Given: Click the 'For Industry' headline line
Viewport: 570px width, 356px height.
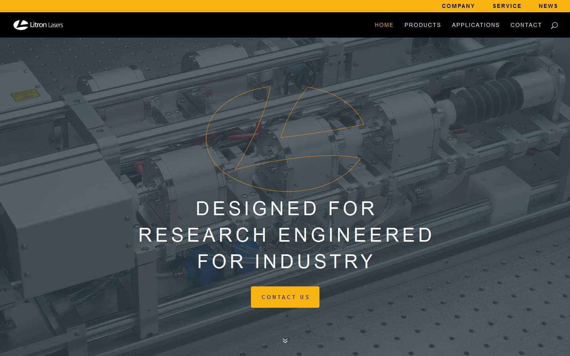Looking at the screenshot, I should tap(285, 261).
